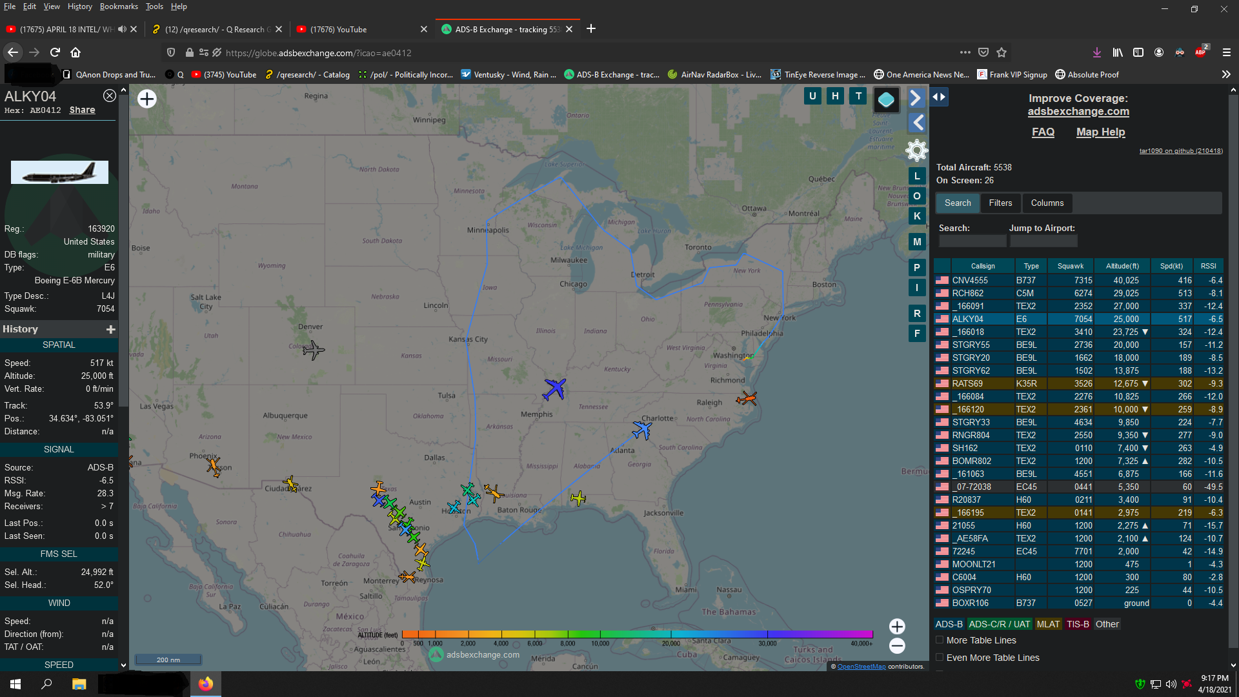Zoom out the map with minus button
This screenshot has height=697, width=1239.
(897, 646)
